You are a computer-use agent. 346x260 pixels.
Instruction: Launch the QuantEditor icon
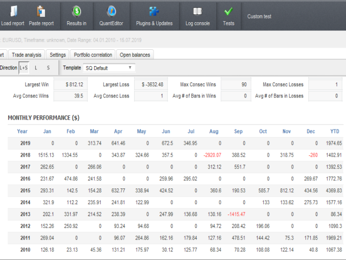[111, 11]
